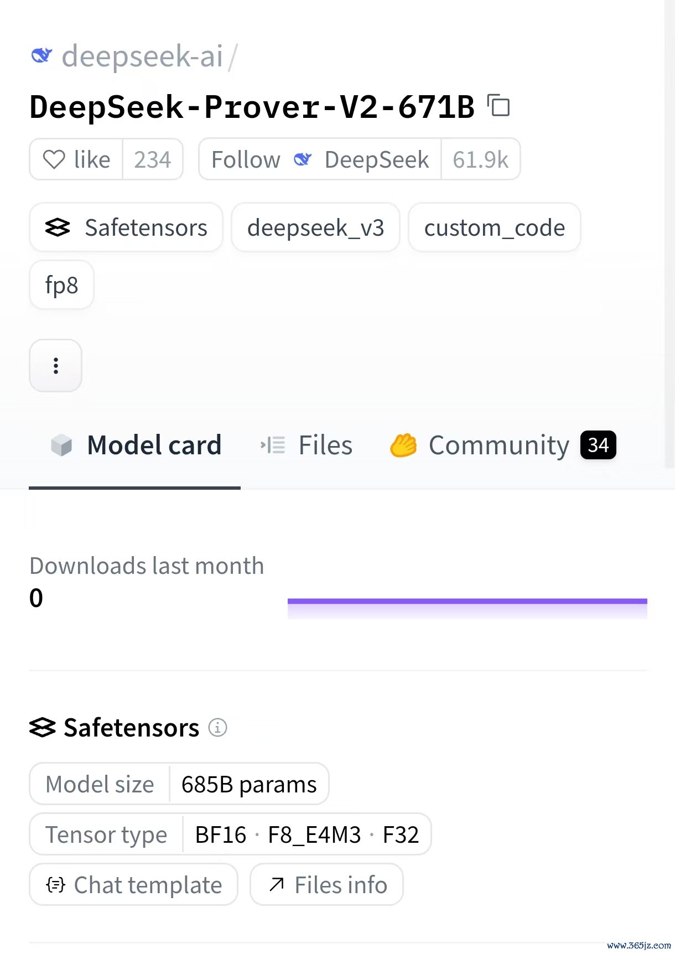Screen dimensions: 675x954
Task: Follow the DeepSeek organization
Action: (x=320, y=159)
